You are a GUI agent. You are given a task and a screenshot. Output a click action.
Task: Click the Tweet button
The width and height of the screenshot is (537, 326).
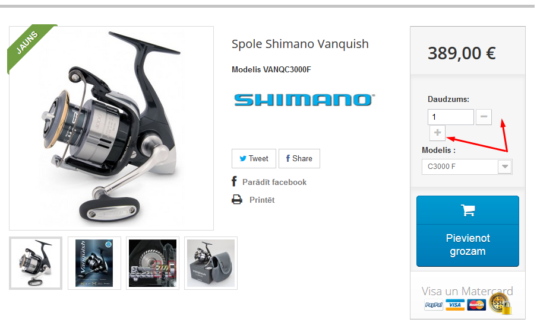coord(254,159)
